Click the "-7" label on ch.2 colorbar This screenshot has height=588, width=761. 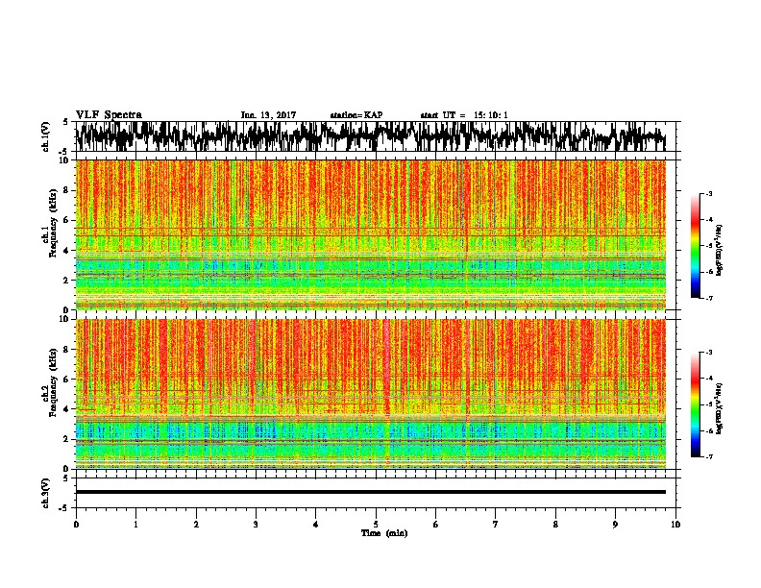point(708,457)
